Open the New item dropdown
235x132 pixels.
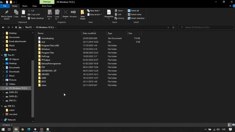pos(94,11)
